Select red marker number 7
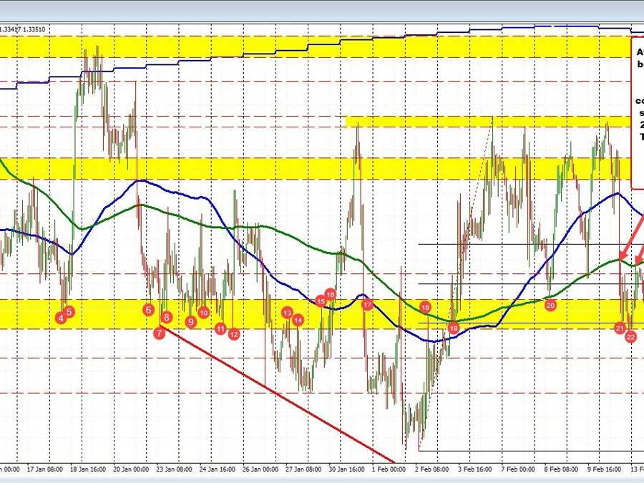Viewport: 644px width, 483px height. pyautogui.click(x=159, y=332)
